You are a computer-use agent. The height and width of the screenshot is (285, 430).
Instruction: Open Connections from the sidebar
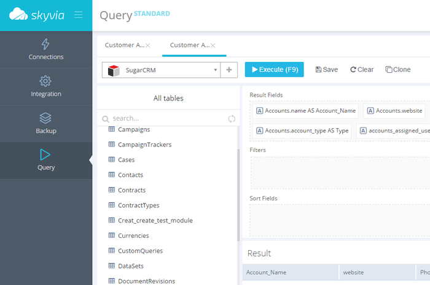pyautogui.click(x=46, y=50)
